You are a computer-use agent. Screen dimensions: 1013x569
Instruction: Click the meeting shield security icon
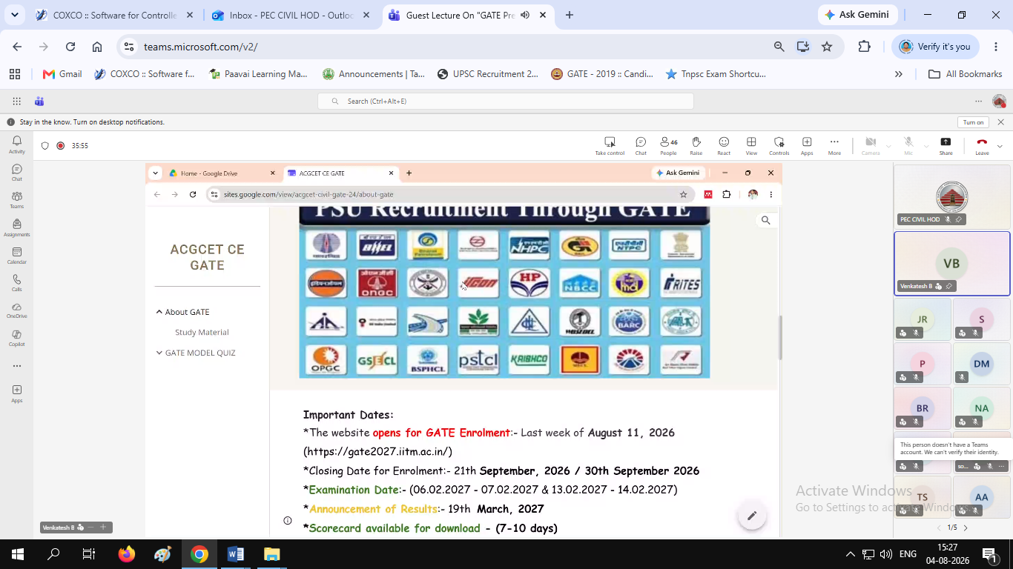45,146
